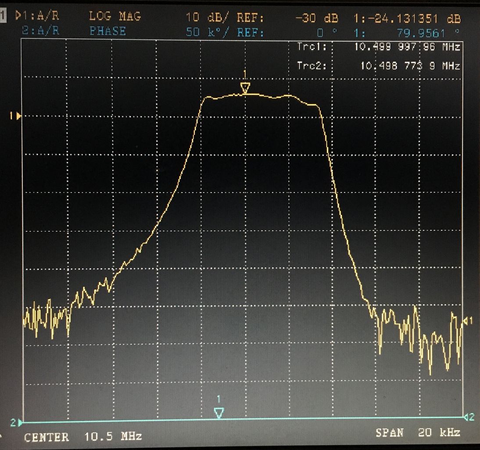Click the marker reading -24.131351 dB

point(414,19)
